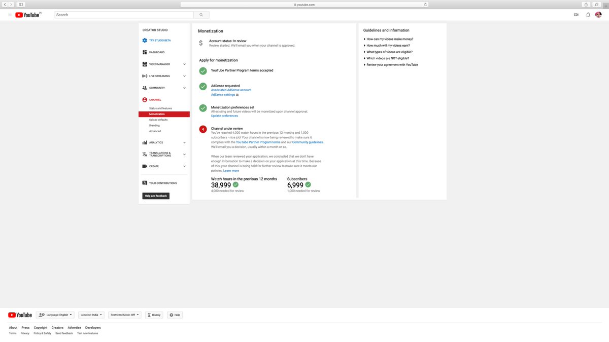This screenshot has width=609, height=342.
Task: Click the Create camera icon in sidebar
Action: (145, 166)
